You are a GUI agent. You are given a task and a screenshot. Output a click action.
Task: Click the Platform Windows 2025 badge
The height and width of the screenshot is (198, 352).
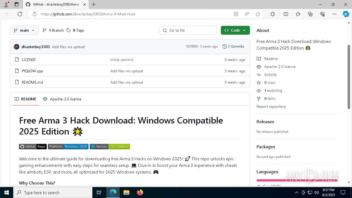68,147
